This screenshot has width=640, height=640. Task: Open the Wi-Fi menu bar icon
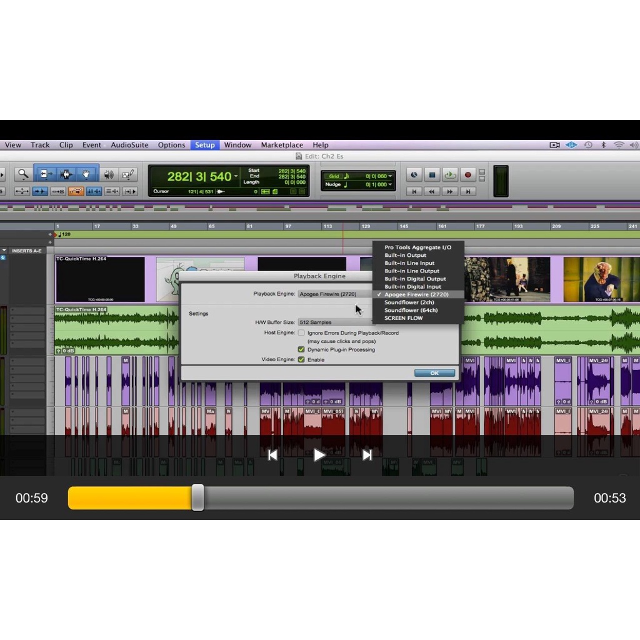coord(619,145)
